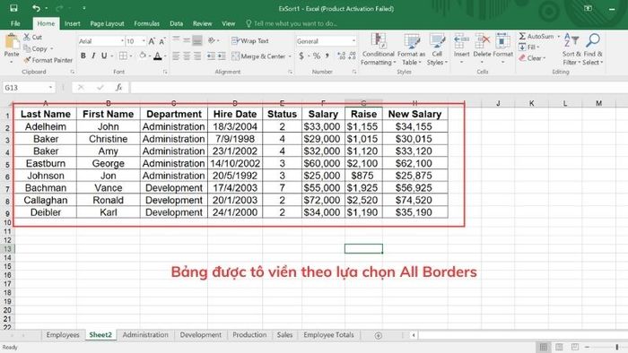The image size is (628, 353).
Task: Set bottom vertical alignment
Action: click(x=197, y=40)
